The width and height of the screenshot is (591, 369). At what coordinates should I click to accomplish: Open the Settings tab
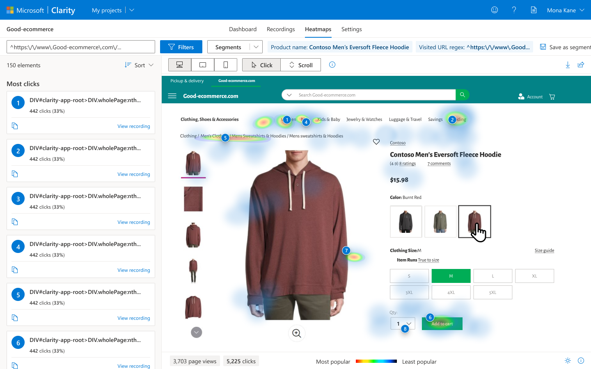352,29
